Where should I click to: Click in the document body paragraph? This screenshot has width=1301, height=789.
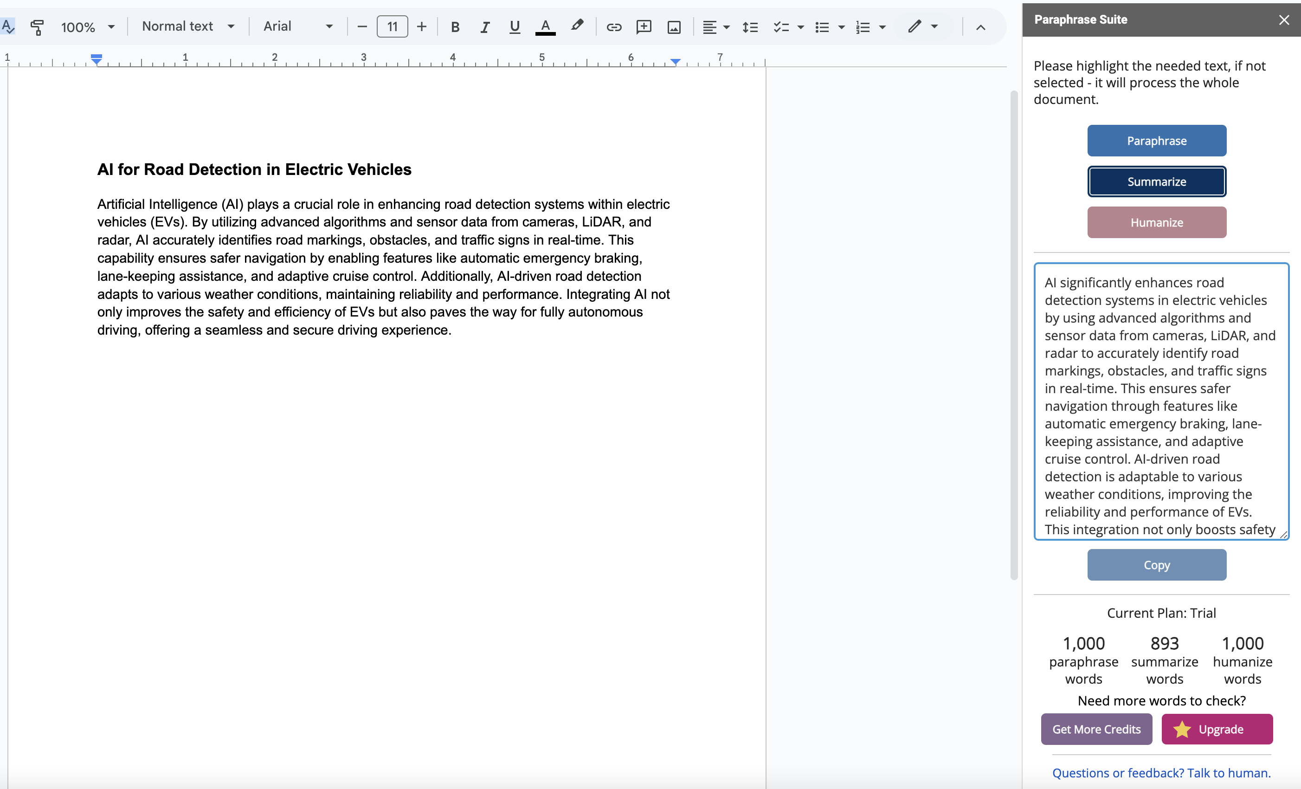383,267
